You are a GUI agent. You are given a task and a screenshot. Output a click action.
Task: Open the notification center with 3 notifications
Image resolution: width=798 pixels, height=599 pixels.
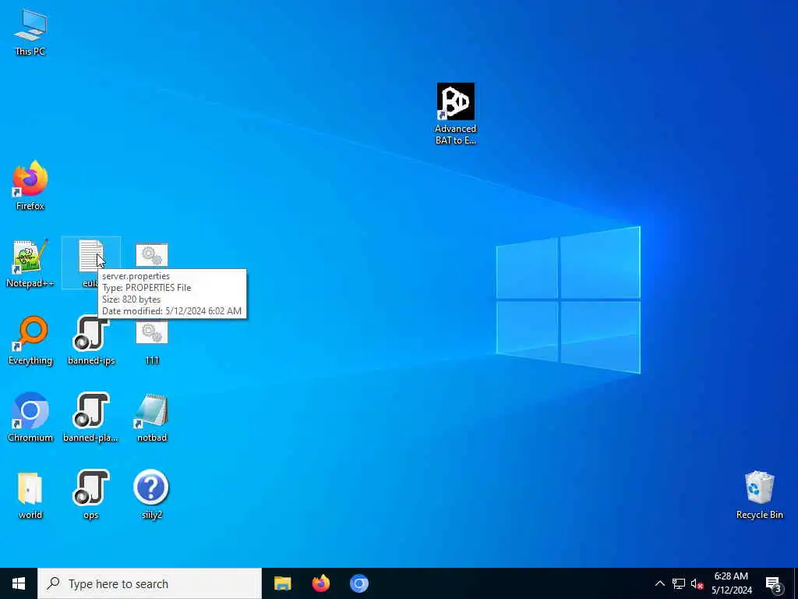pos(774,583)
